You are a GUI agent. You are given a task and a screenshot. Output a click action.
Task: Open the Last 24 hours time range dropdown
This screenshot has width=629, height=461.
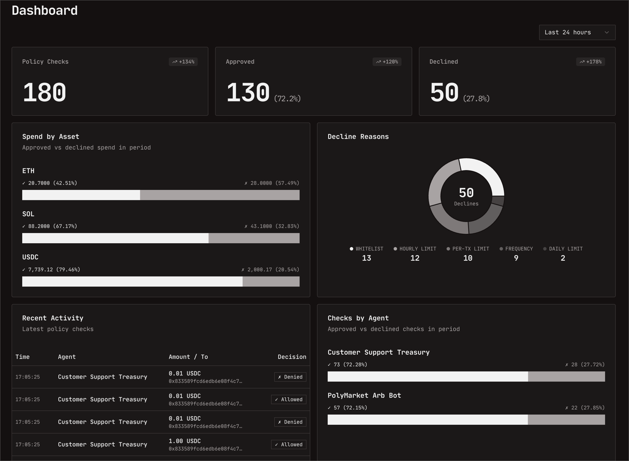577,32
